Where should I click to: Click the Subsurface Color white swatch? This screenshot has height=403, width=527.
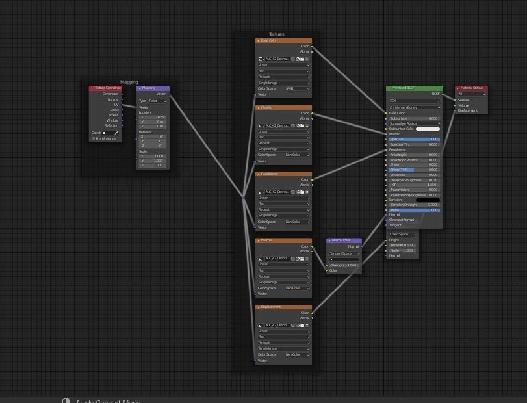[428, 129]
